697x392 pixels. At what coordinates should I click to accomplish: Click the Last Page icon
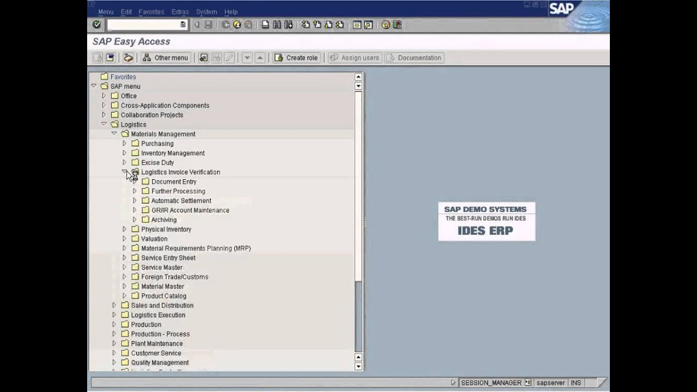(x=340, y=24)
